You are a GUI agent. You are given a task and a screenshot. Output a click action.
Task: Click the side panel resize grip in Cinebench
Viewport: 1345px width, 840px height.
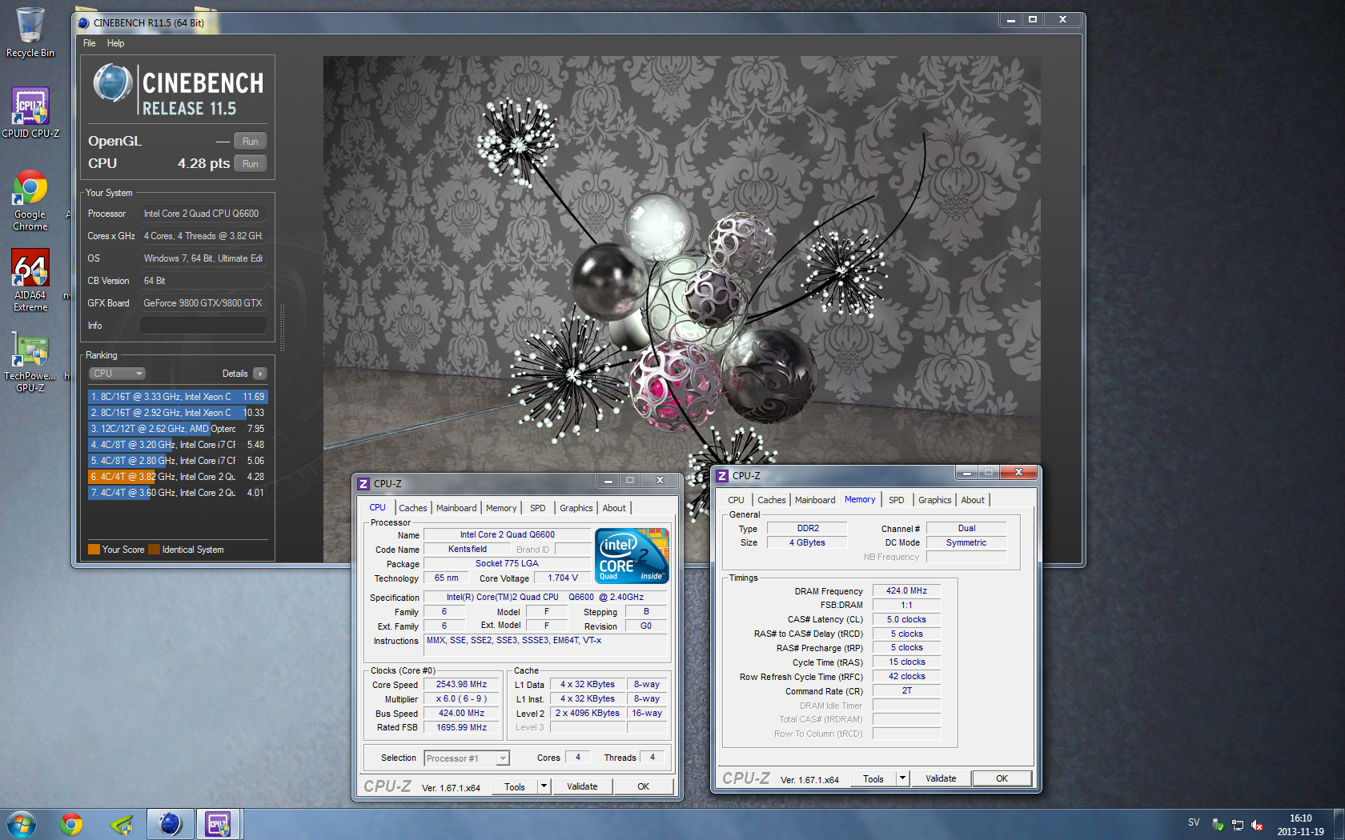tap(282, 326)
